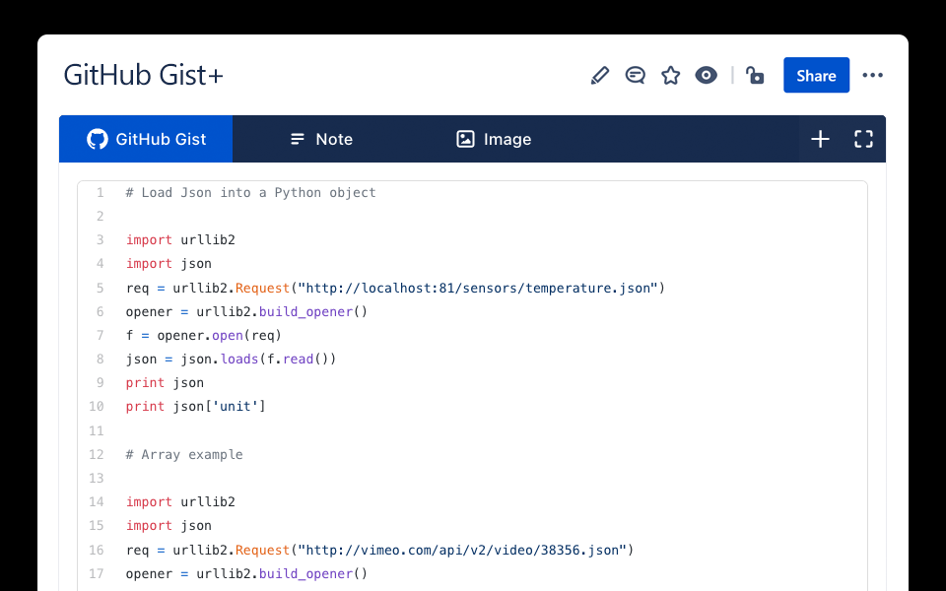
Task: Open the Image tab
Action: point(494,139)
